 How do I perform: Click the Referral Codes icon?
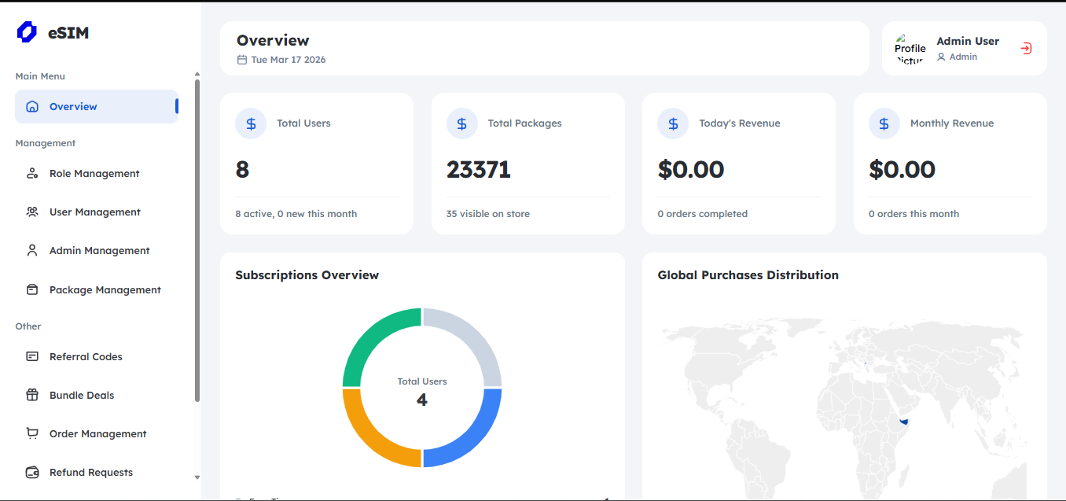(x=32, y=356)
